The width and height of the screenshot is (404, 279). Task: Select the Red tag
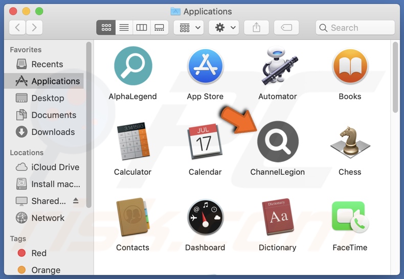[x=44, y=253]
